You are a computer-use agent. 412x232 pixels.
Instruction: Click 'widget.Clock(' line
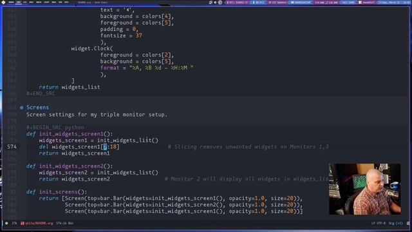tap(92, 48)
